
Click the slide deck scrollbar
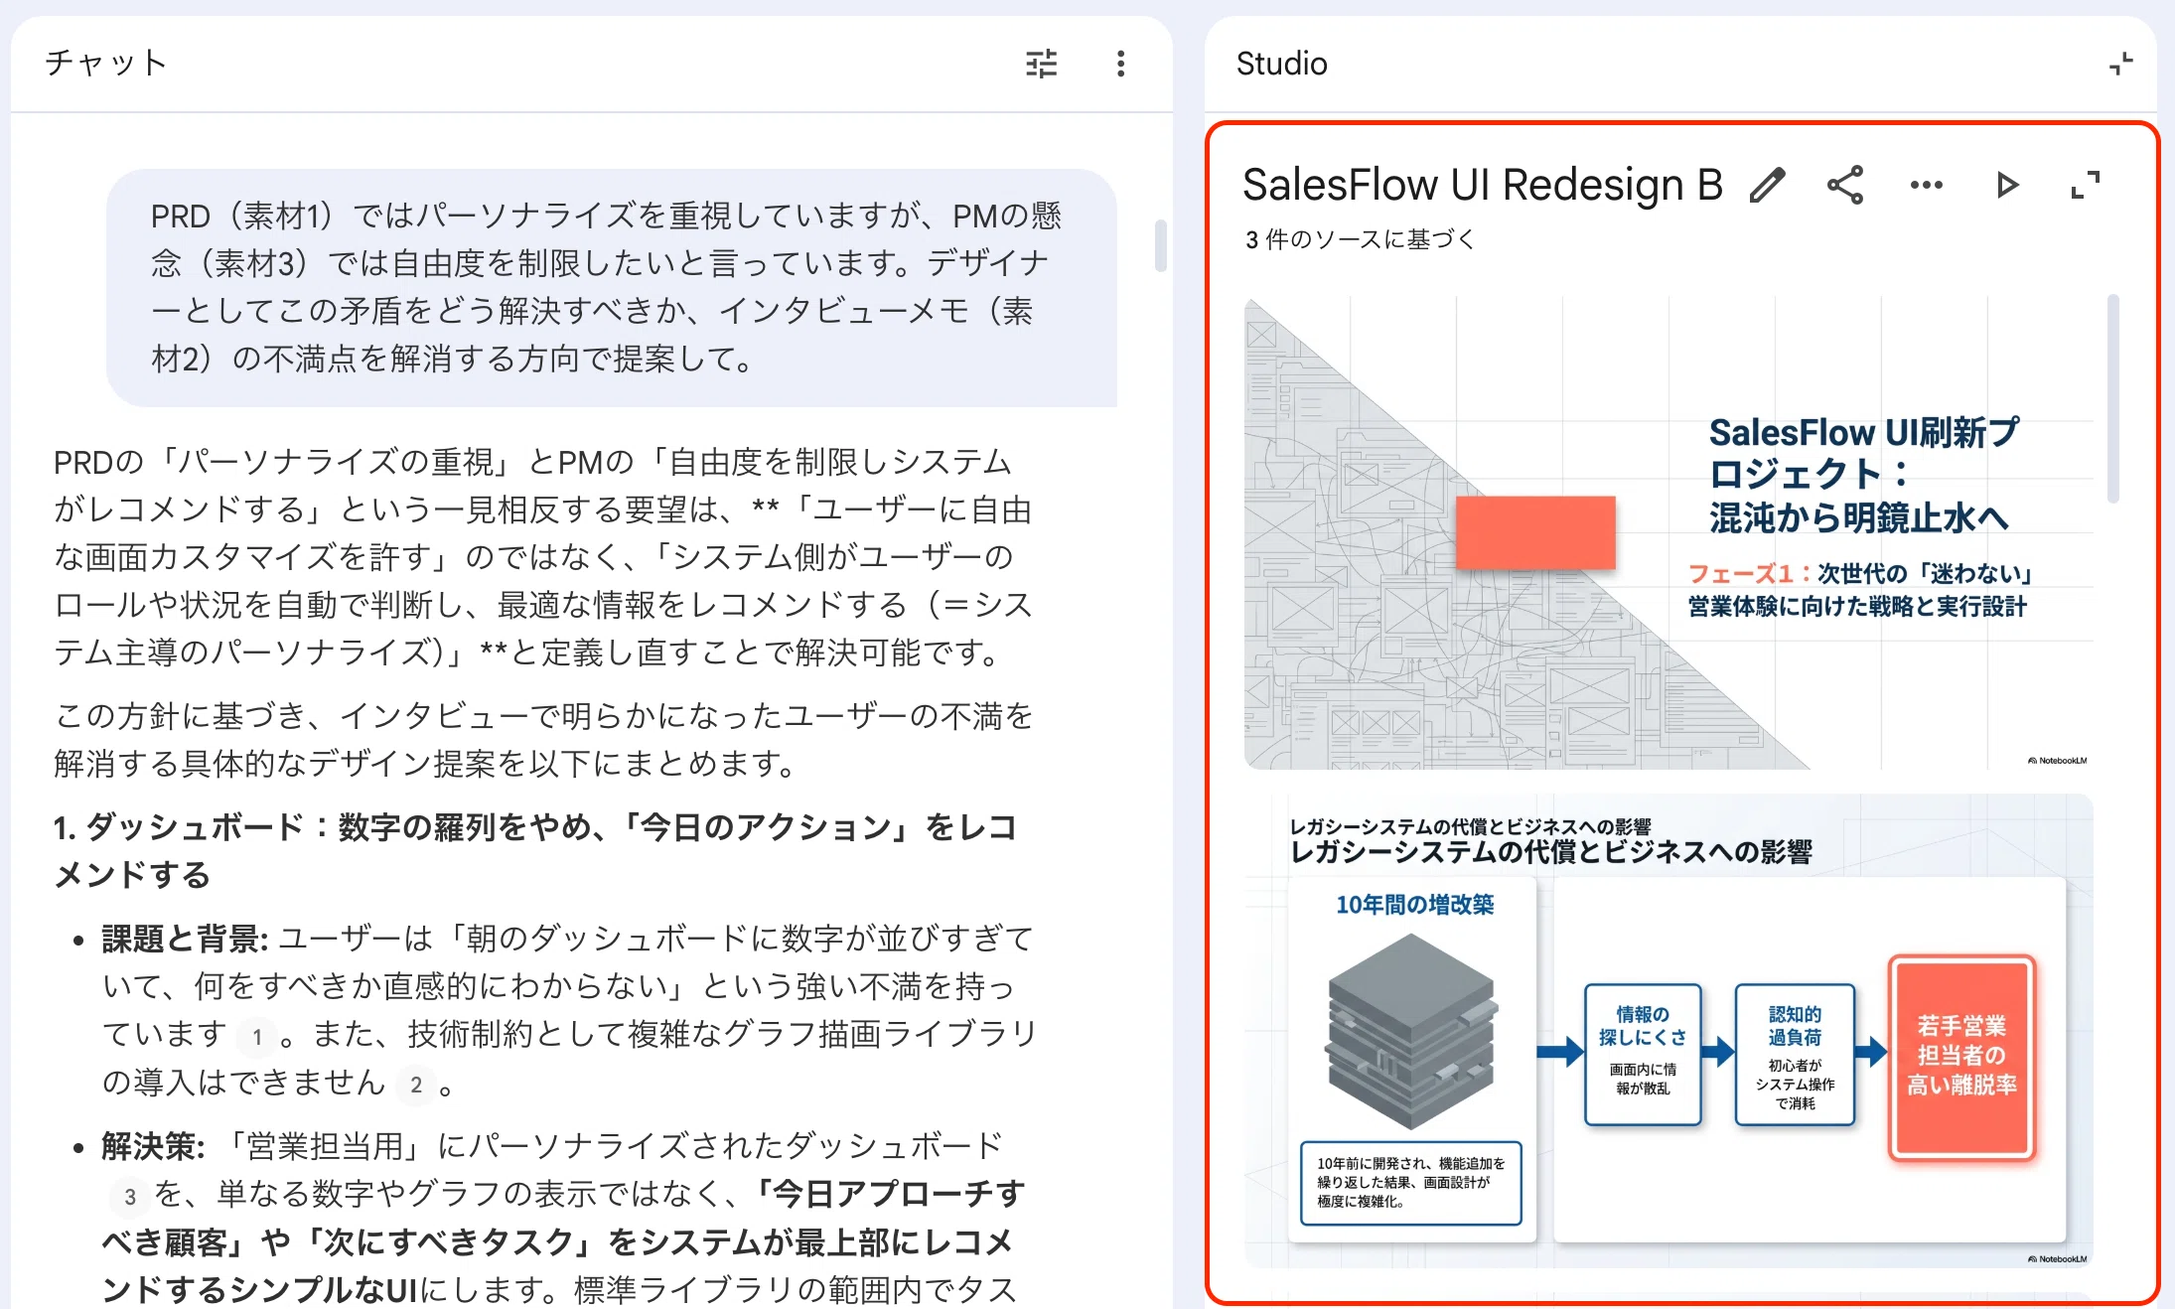coord(2112,399)
